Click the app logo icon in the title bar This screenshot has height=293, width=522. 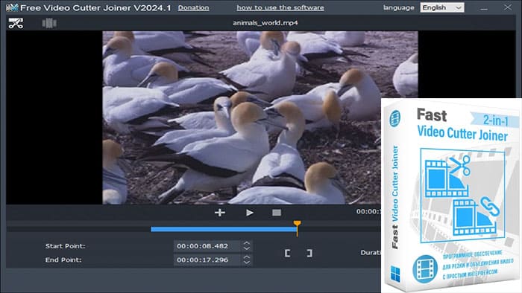(12, 7)
